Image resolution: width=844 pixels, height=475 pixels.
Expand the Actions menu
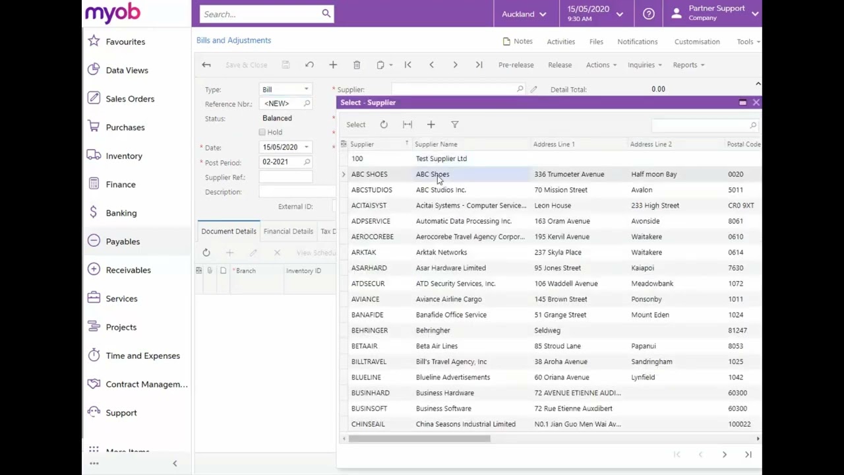pyautogui.click(x=601, y=65)
